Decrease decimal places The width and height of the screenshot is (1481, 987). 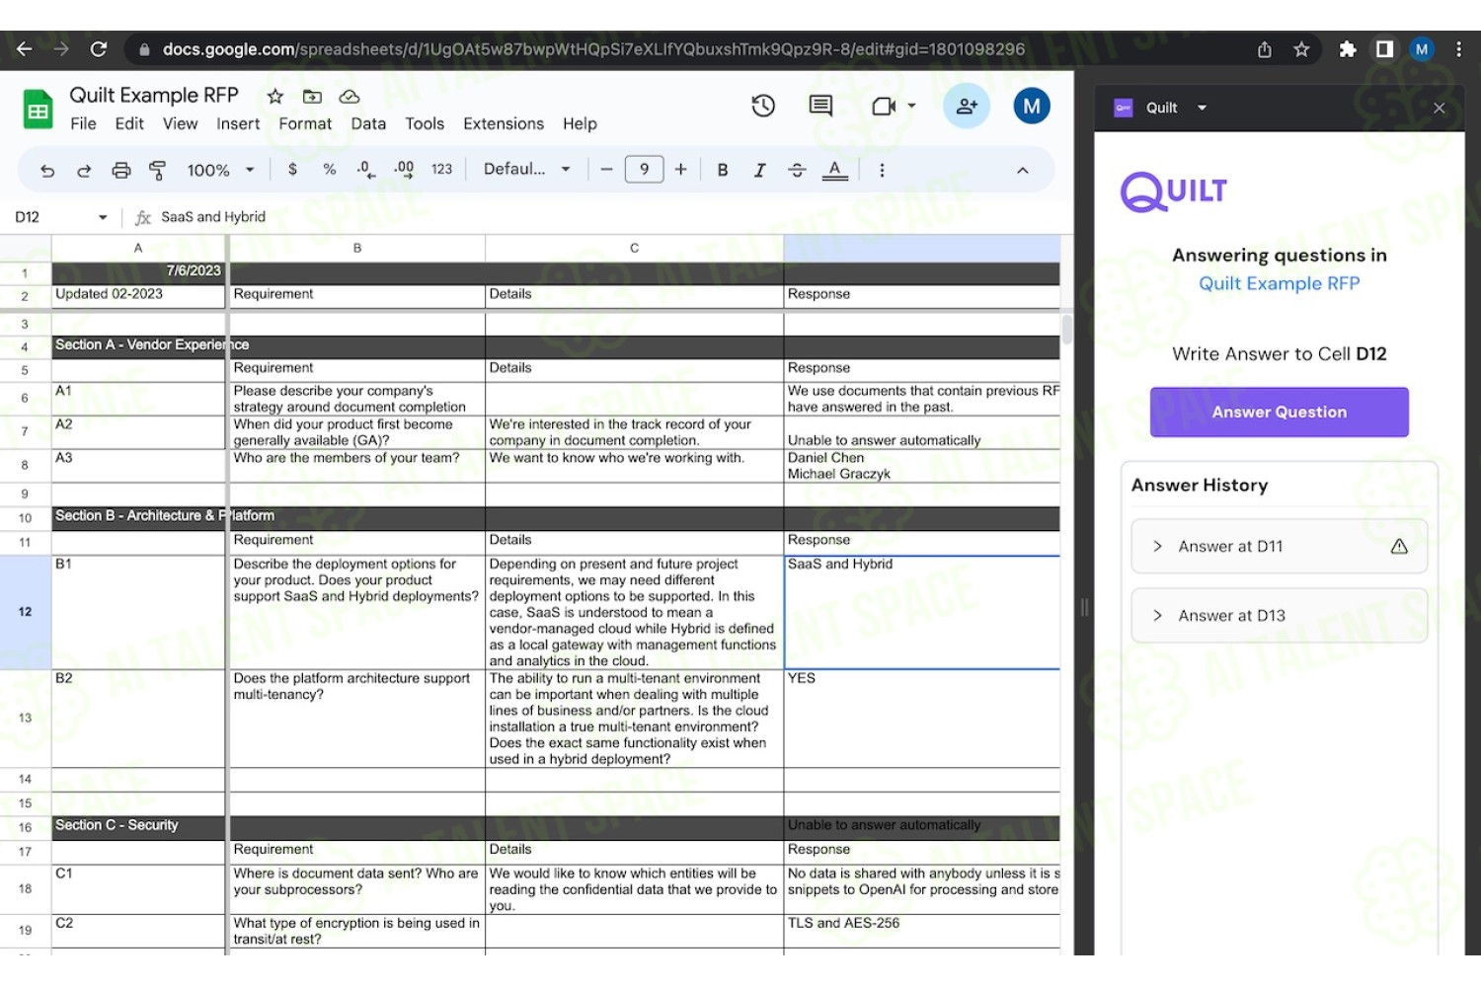[366, 170]
